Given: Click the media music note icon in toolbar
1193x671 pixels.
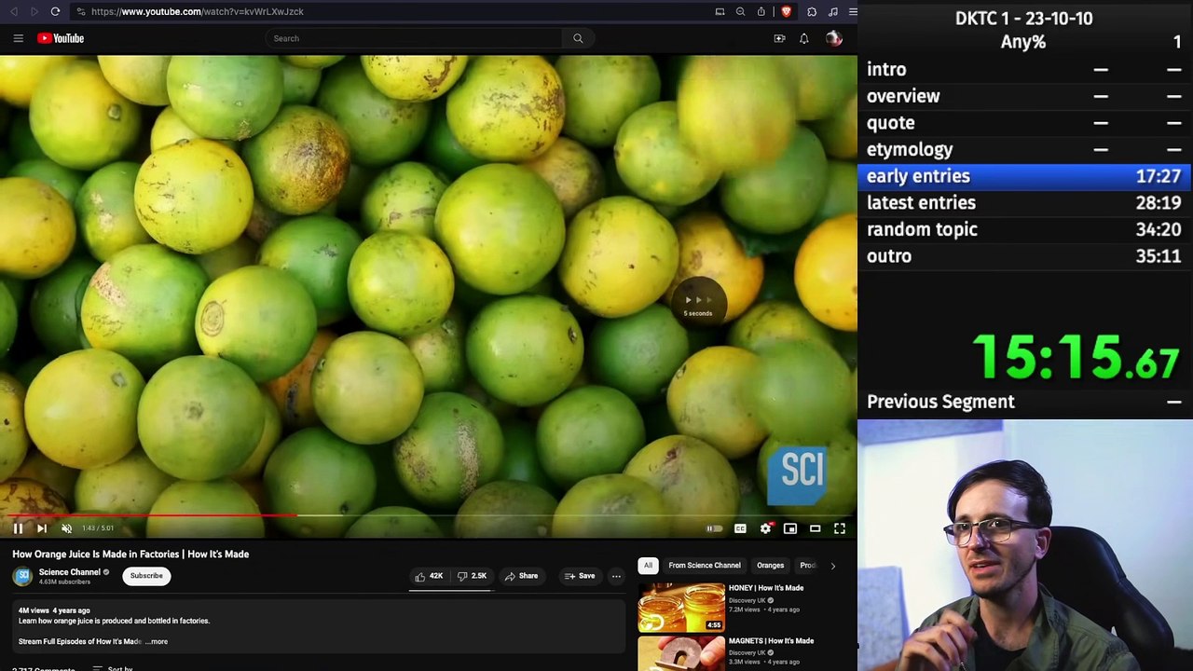Looking at the screenshot, I should pos(832,11).
